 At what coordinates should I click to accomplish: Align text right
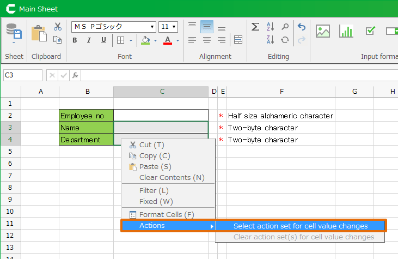[x=222, y=40]
